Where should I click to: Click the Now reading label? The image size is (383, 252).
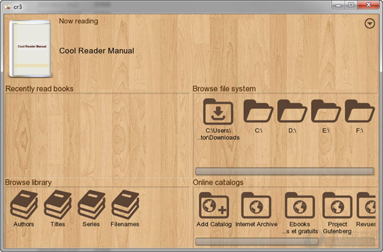coord(79,21)
